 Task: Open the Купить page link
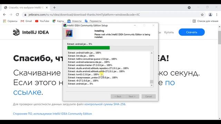[x=169, y=32]
